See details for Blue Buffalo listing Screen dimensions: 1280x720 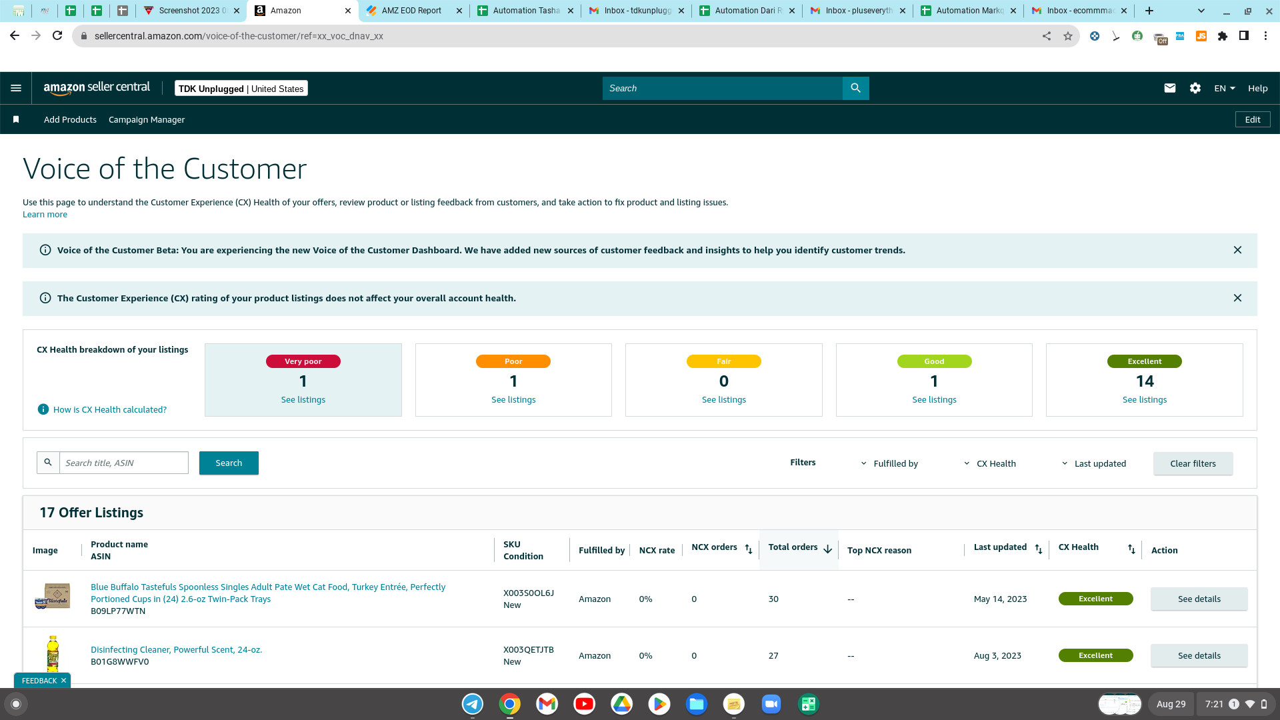click(x=1199, y=599)
